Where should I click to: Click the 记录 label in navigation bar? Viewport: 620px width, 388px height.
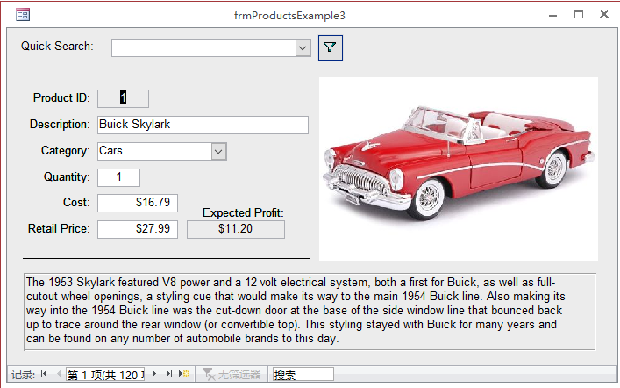tap(23, 375)
